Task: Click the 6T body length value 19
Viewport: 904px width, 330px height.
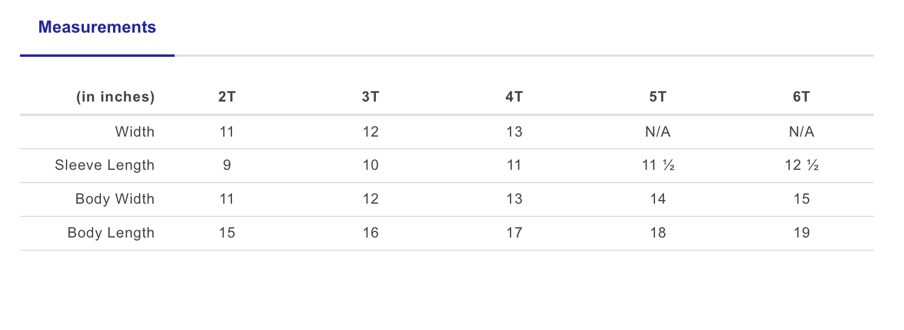Action: [x=802, y=233]
